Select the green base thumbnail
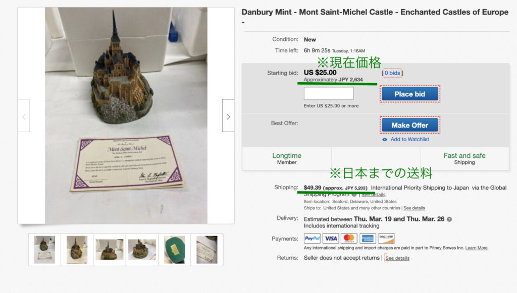517x293 pixels. 174,250
